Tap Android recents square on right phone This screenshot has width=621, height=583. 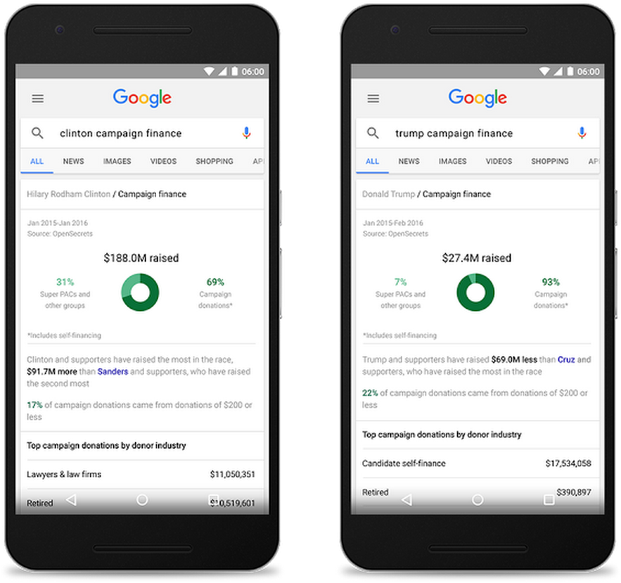549,500
